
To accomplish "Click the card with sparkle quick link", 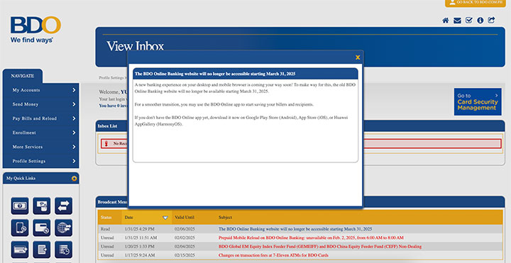I will [20, 250].
